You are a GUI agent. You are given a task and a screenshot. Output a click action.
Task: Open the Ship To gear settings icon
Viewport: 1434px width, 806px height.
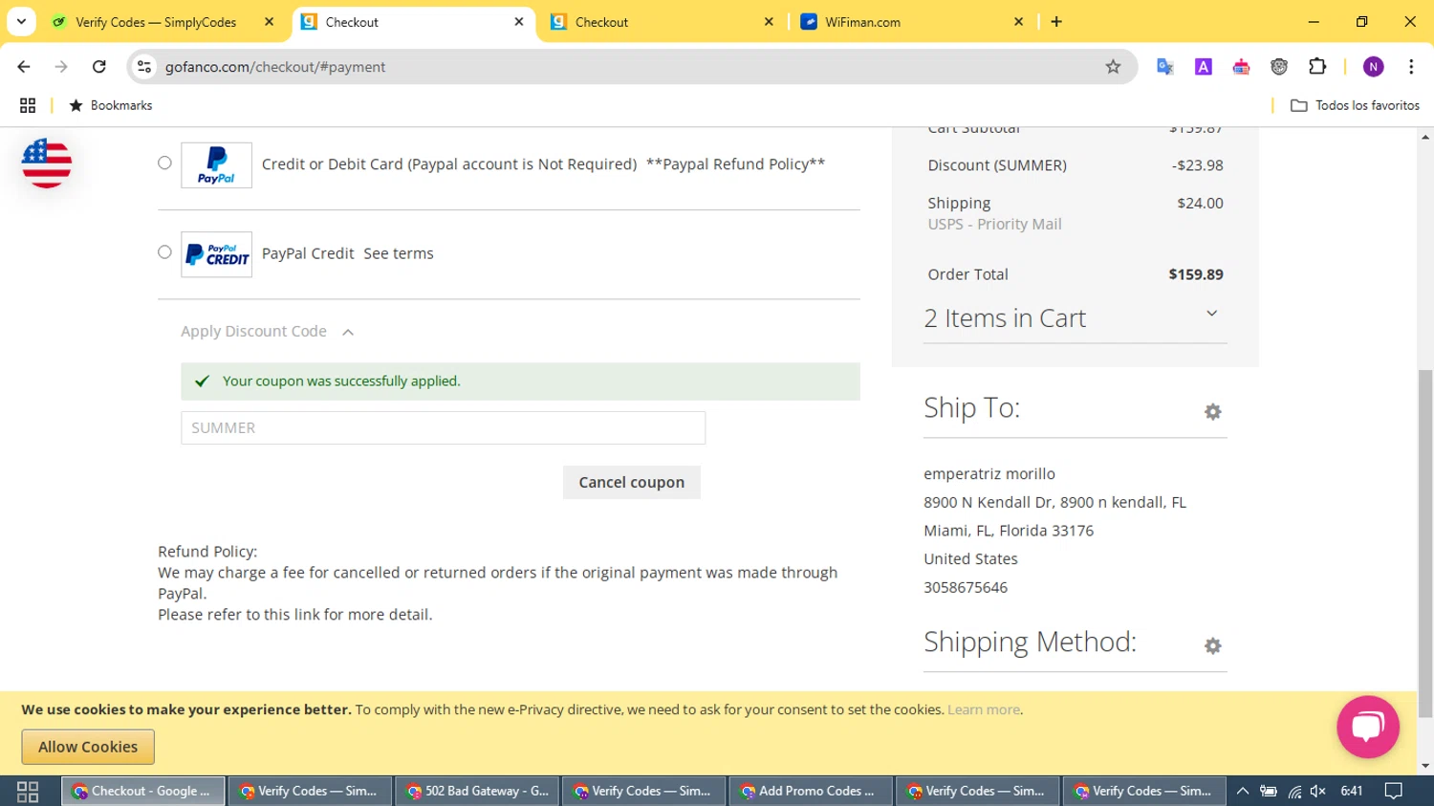pyautogui.click(x=1212, y=412)
